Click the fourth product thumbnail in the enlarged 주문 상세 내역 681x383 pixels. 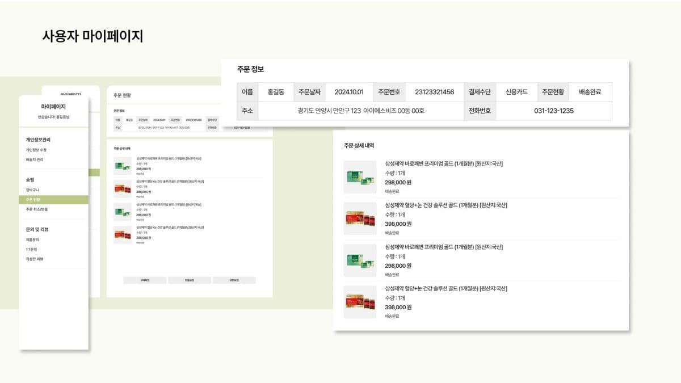(x=360, y=302)
